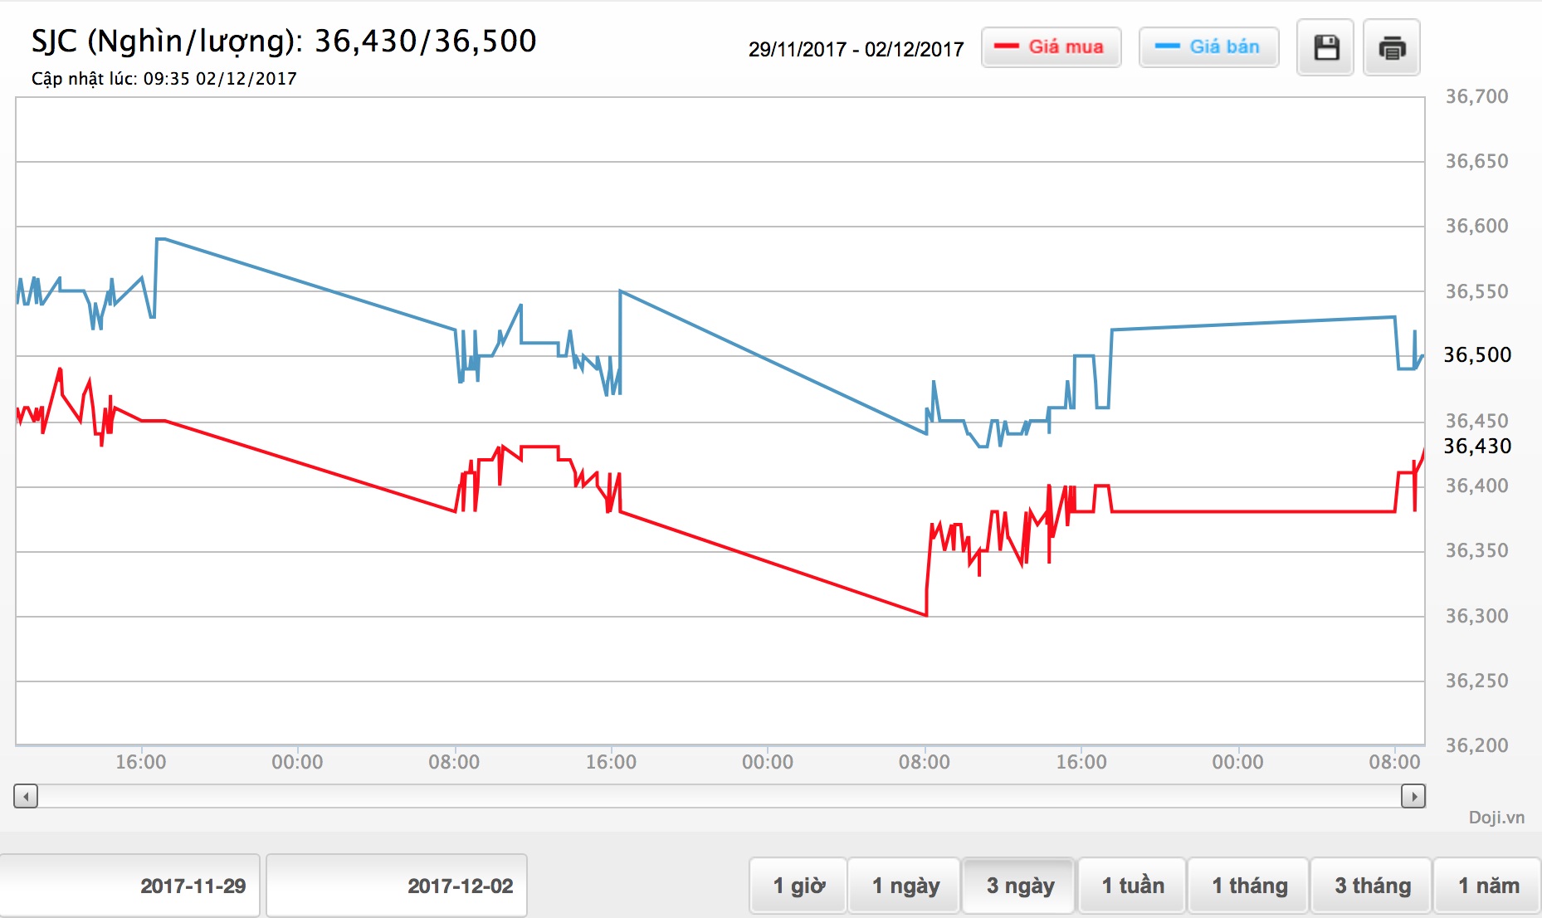Screen dimensions: 1542x918
Task: Click the SJC price title 36,430/36,500
Action: click(x=284, y=41)
